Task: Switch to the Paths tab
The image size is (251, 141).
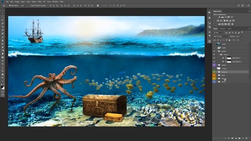Action: (229, 29)
